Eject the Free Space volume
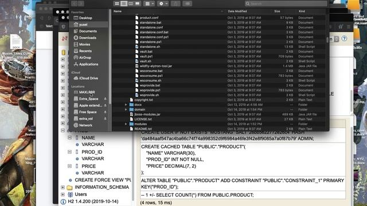This screenshot has width=367, height=206. [x=105, y=112]
